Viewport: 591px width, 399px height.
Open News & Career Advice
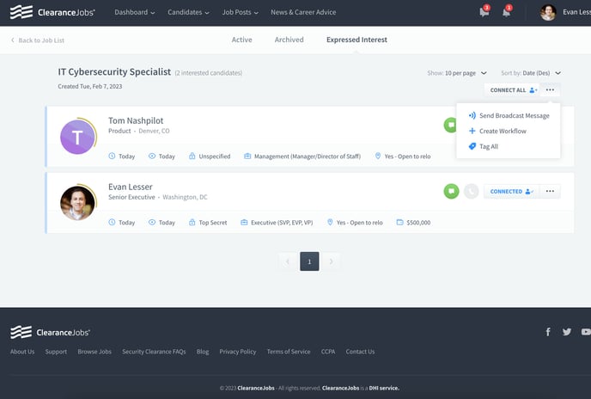pyautogui.click(x=303, y=12)
